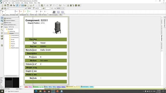Image resolution: width=166 pixels, height=93 pixels.
Task: Click the magnifier search icon in left sidebar
Action: (2, 30)
